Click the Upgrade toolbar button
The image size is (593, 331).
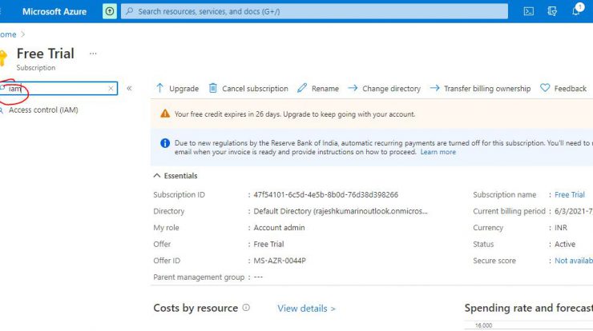(177, 88)
